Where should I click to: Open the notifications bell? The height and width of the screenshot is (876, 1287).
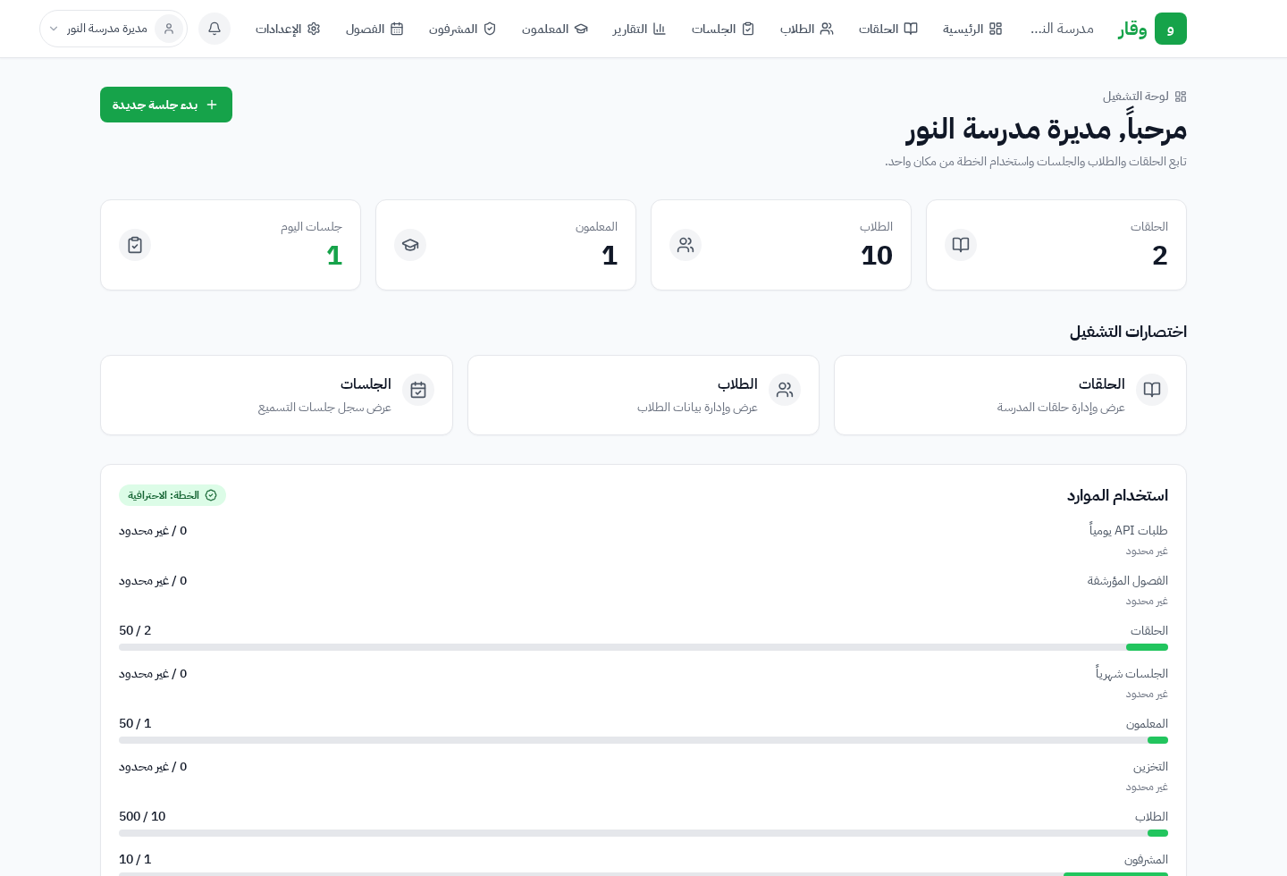214,29
